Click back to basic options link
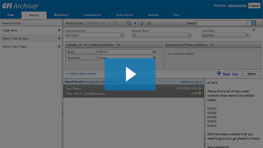263x148 pixels. point(81,73)
